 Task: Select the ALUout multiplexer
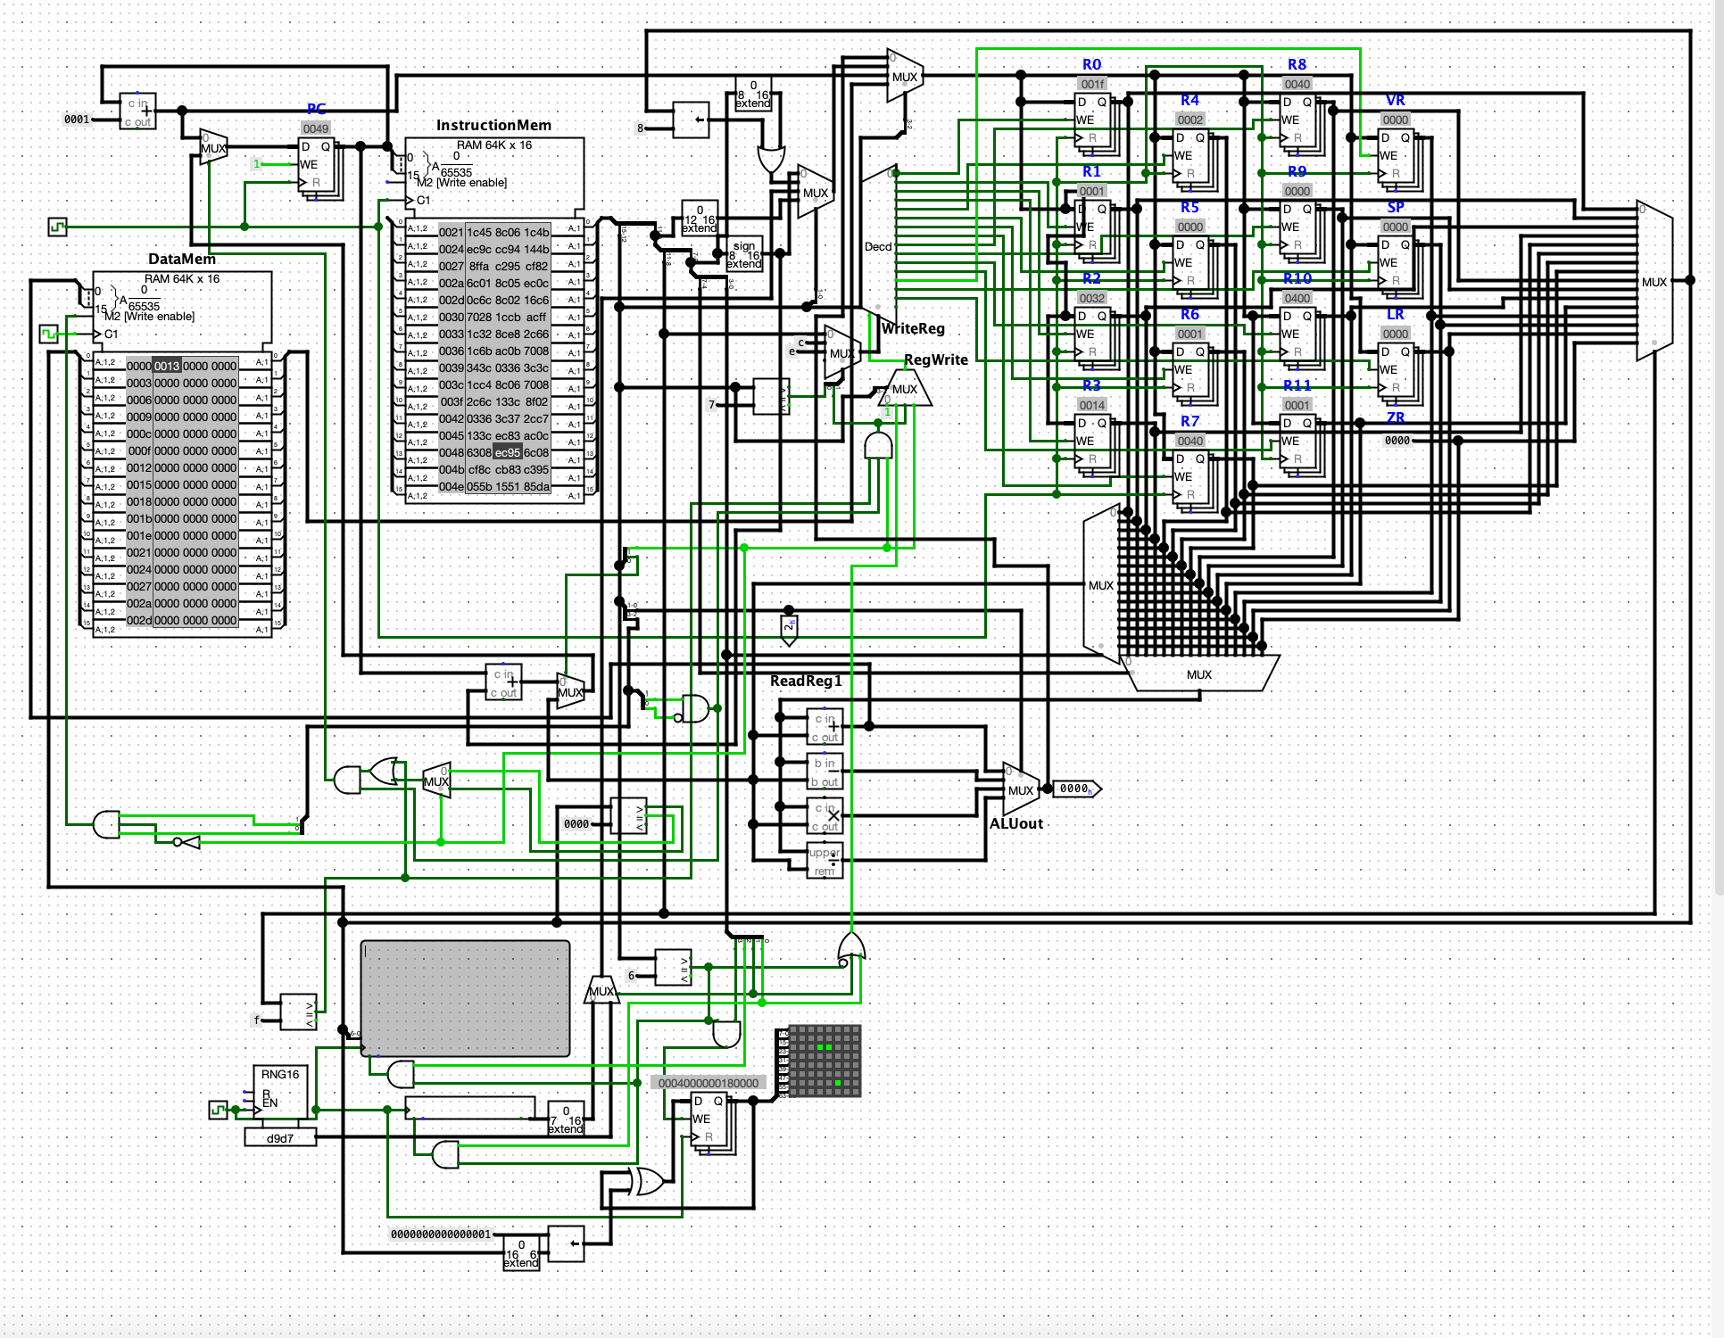click(1021, 789)
